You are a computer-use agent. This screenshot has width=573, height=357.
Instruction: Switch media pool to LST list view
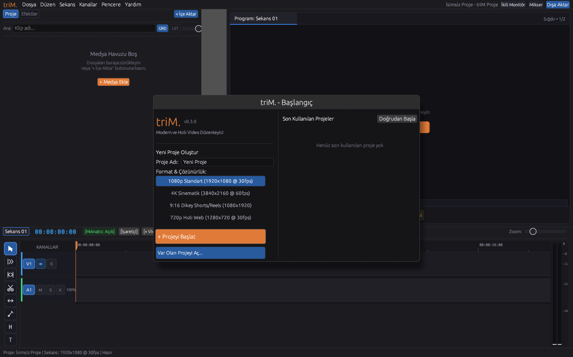pos(175,29)
